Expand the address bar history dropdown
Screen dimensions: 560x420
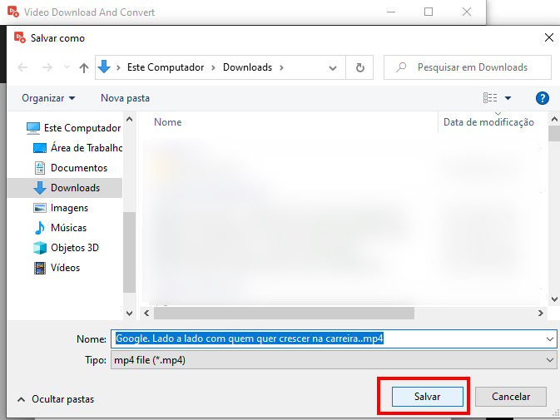click(x=333, y=67)
